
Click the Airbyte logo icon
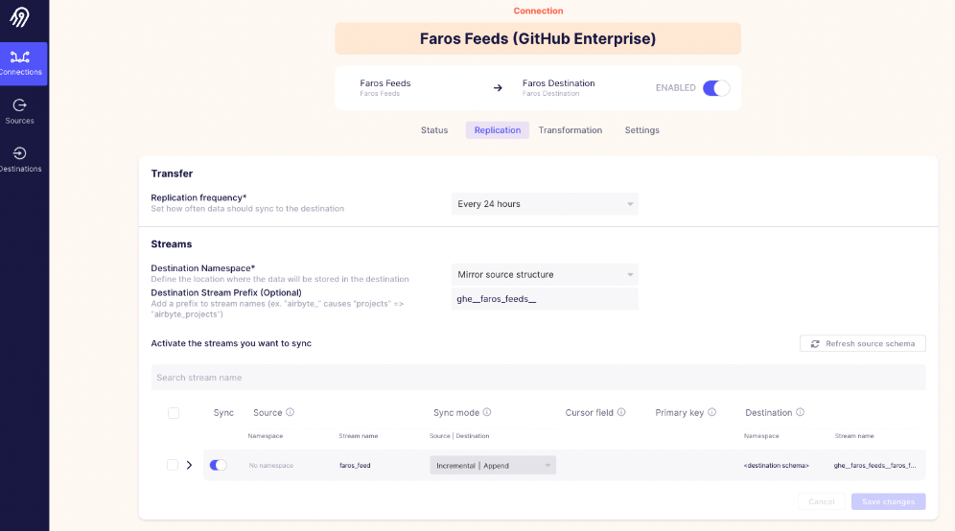coord(19,17)
